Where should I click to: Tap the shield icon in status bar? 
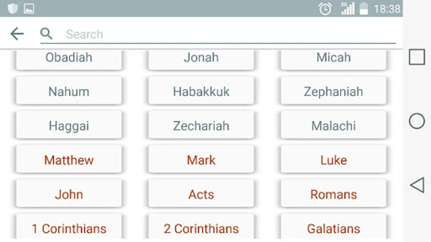pyautogui.click(x=13, y=9)
